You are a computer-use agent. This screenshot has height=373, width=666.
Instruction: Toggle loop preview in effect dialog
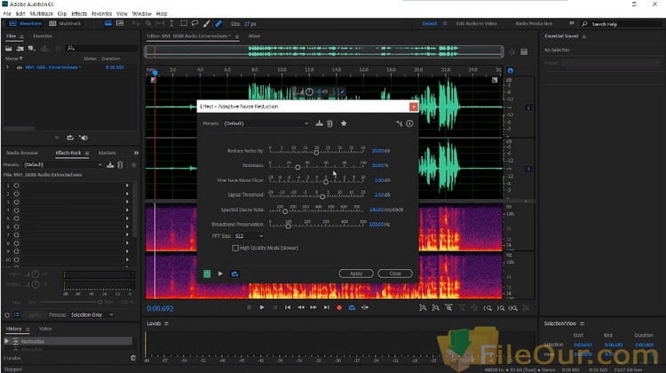pos(234,274)
